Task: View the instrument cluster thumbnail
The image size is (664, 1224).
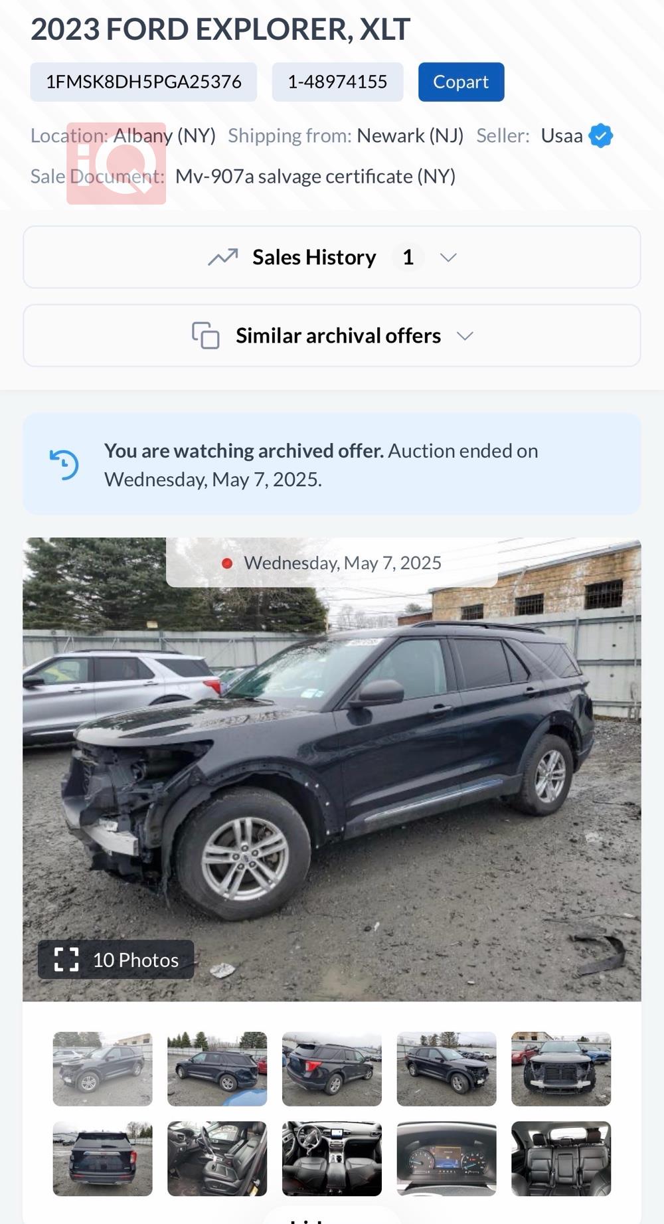Action: point(446,1158)
